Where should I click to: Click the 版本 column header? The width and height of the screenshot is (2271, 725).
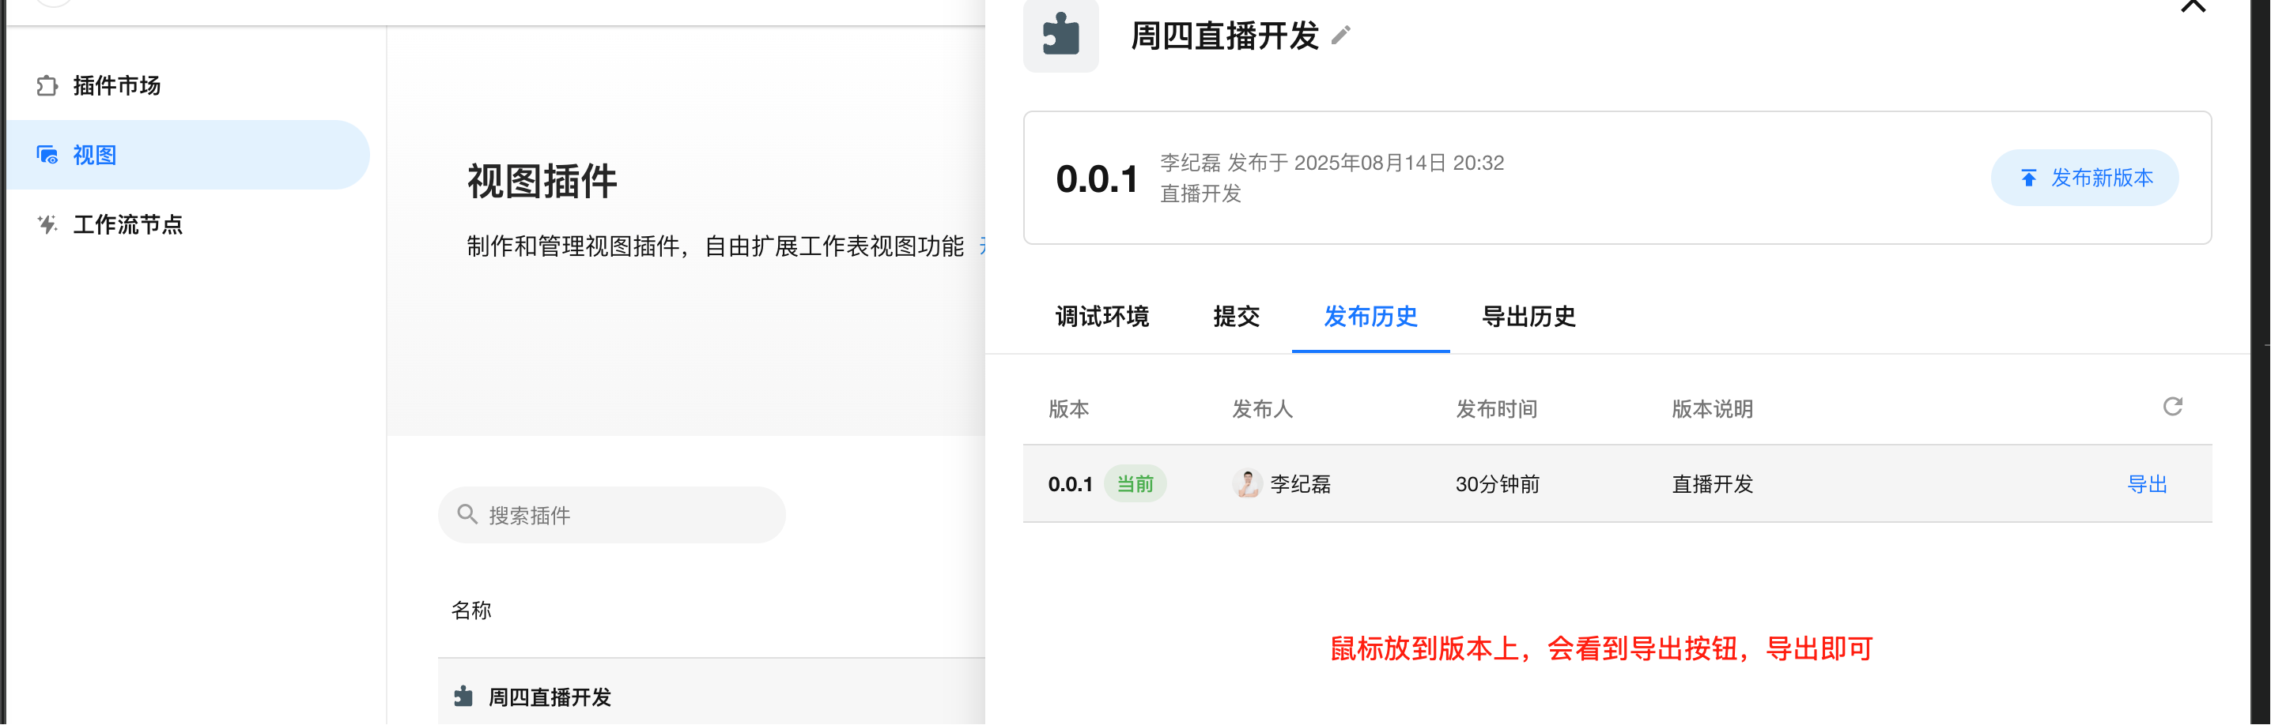point(1068,409)
